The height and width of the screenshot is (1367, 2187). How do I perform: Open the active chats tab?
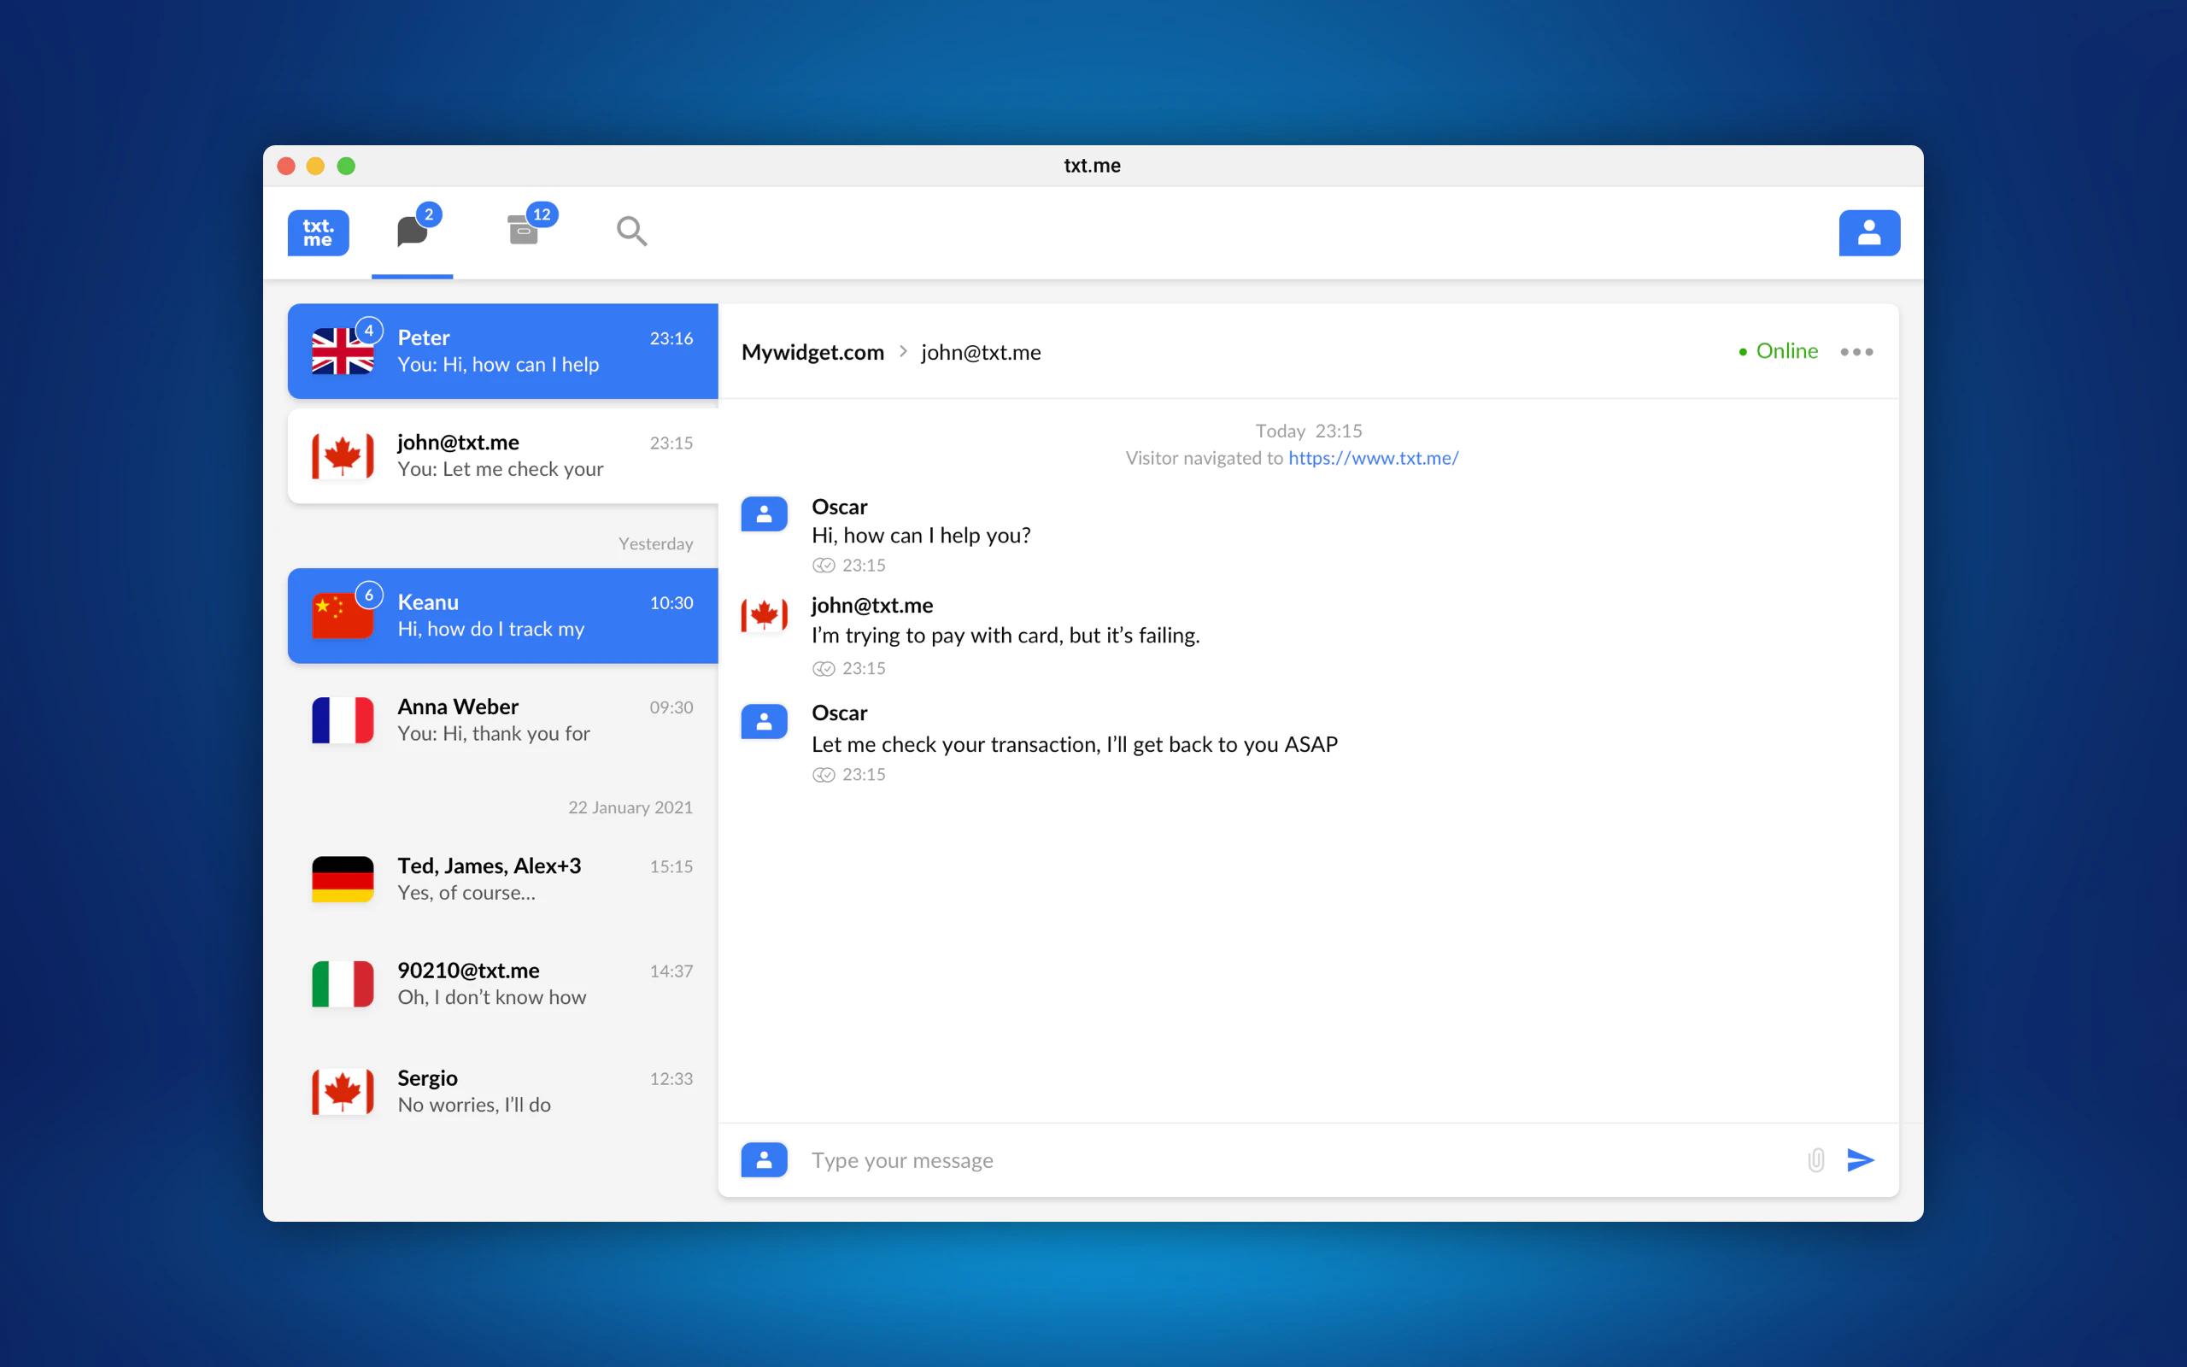(412, 232)
